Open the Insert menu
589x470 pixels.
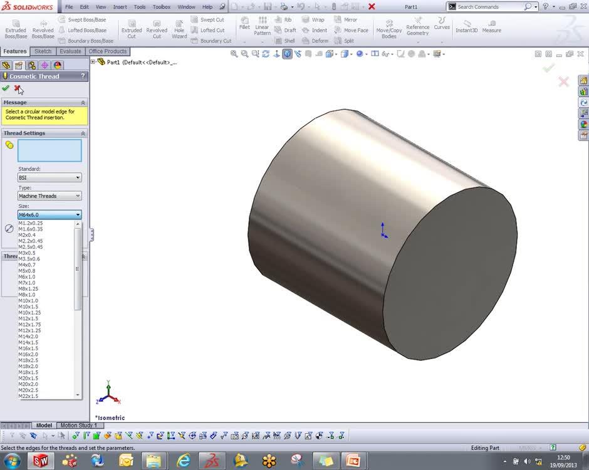point(120,7)
